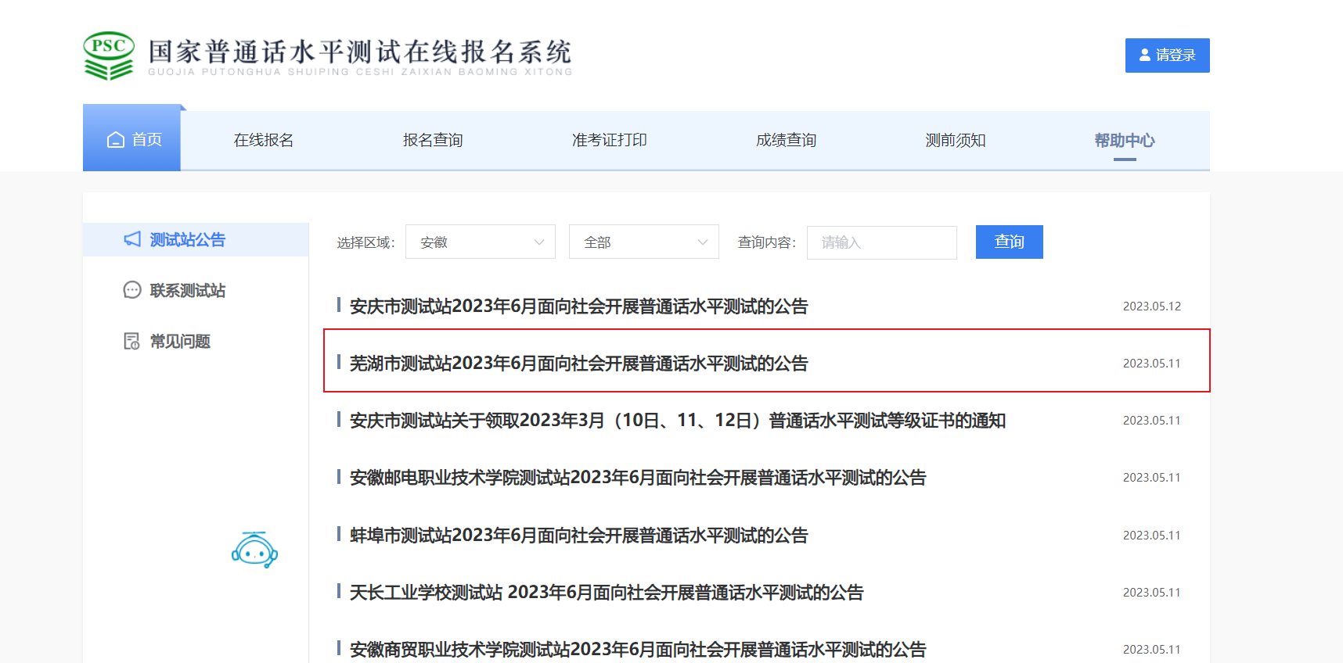The height and width of the screenshot is (663, 1343).
Task: Click the user icon on login button
Action: [x=1145, y=56]
